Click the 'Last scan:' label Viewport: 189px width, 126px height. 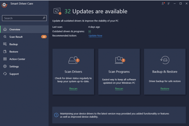57,27
